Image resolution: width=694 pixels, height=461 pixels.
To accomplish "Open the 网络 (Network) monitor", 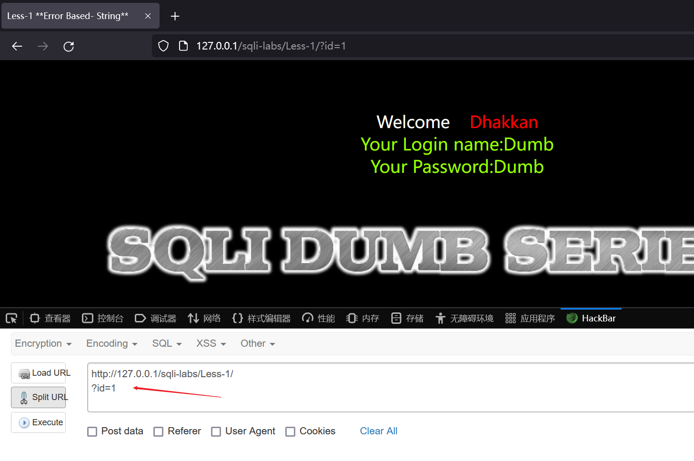I will point(204,318).
